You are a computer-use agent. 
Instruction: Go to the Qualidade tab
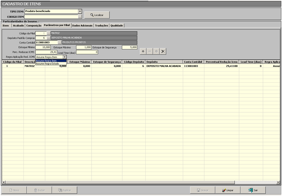117,26
